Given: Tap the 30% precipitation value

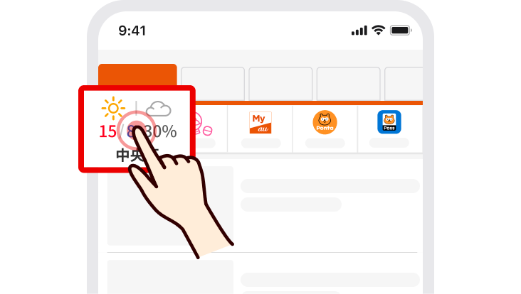Looking at the screenshot, I should coord(161,131).
